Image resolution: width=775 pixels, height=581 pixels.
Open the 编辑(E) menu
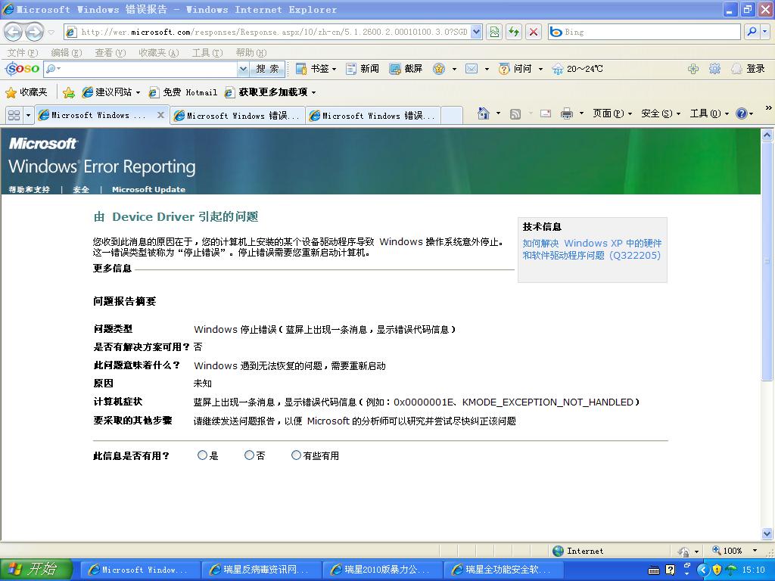click(x=67, y=52)
